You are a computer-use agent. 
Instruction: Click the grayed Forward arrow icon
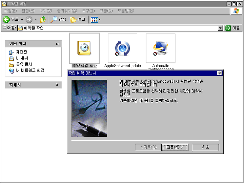[x=29, y=20]
